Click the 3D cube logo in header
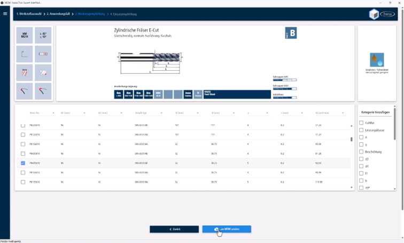The height and width of the screenshot is (243, 404). pos(374,14)
